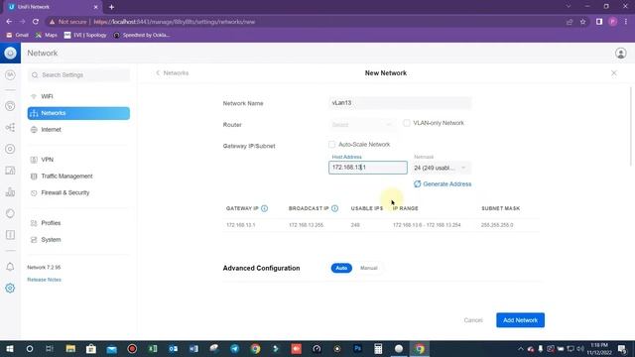This screenshot has height=357, width=635.
Task: Open the notifications bell in left rail
Action: pyautogui.click(x=10, y=267)
